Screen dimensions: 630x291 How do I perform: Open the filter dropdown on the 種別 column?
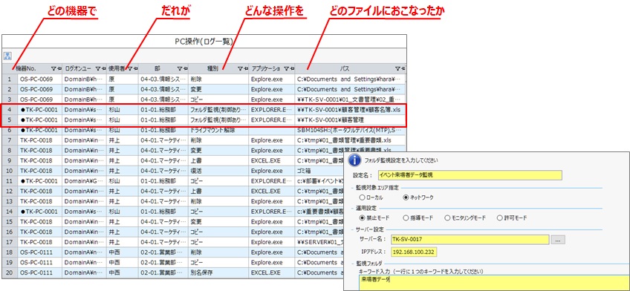click(x=240, y=68)
